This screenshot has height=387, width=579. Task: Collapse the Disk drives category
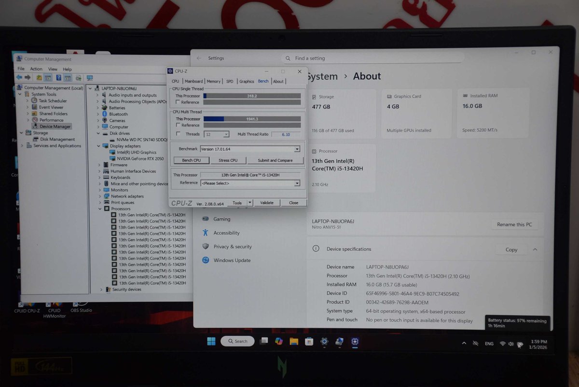(x=99, y=134)
